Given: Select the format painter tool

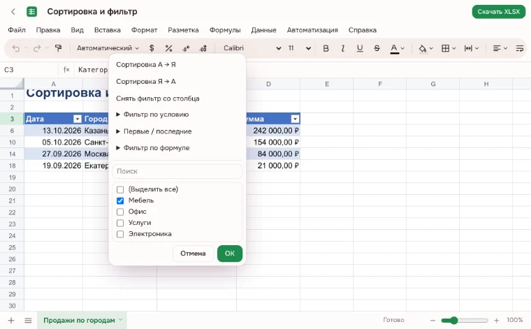Looking at the screenshot, I should point(58,48).
